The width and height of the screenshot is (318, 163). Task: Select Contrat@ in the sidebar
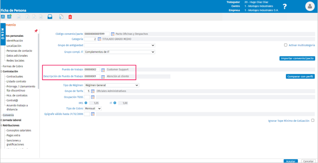pos(12,100)
